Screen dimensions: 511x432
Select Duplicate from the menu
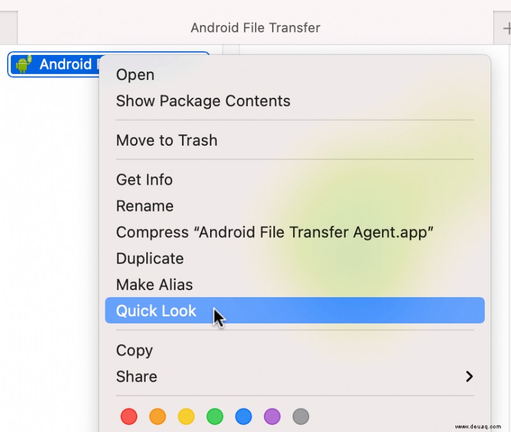pyautogui.click(x=294, y=258)
